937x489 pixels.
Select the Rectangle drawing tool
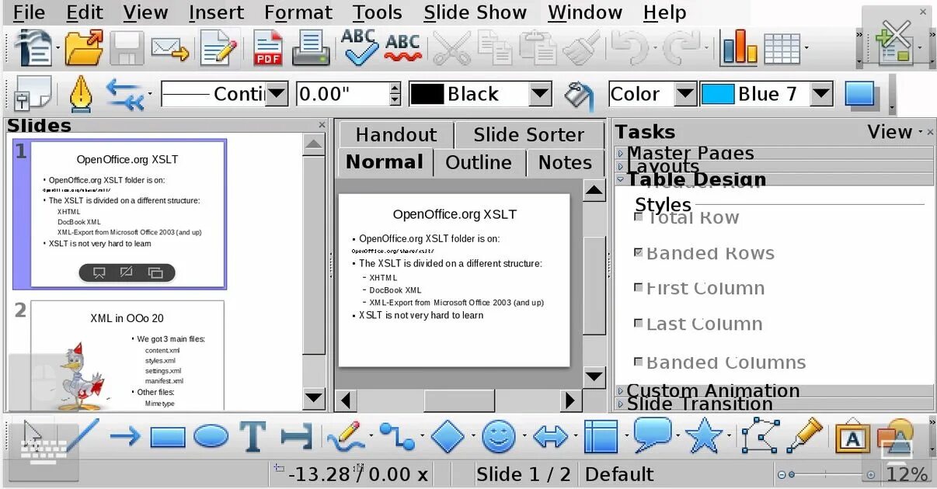pos(168,437)
